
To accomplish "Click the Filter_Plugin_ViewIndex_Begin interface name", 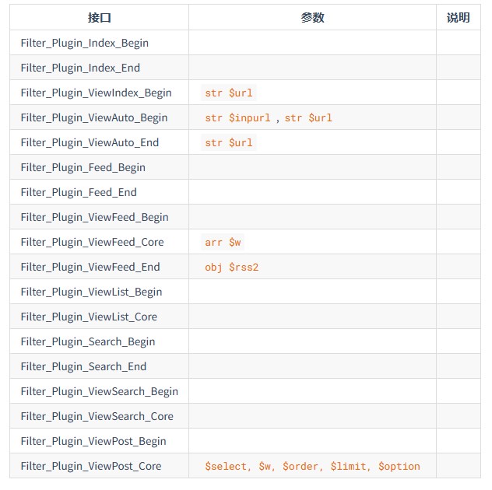I will 96,93.
